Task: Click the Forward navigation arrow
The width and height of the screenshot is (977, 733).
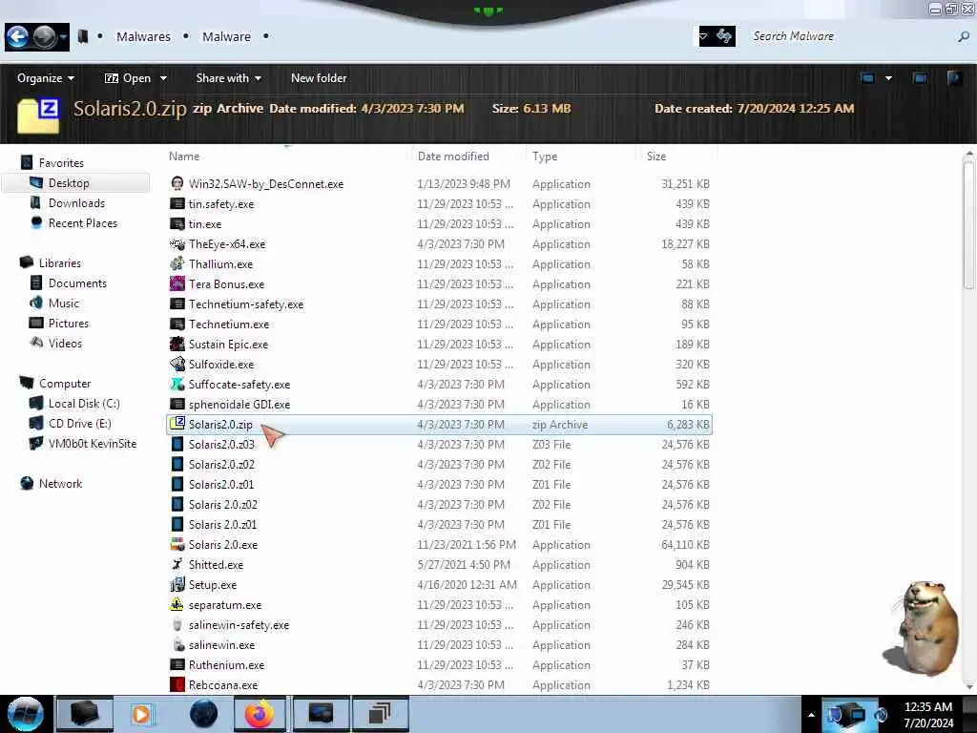Action: tap(44, 37)
